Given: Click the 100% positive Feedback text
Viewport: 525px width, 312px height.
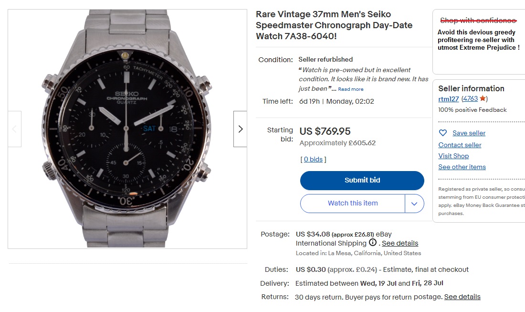Looking at the screenshot, I should coord(472,109).
